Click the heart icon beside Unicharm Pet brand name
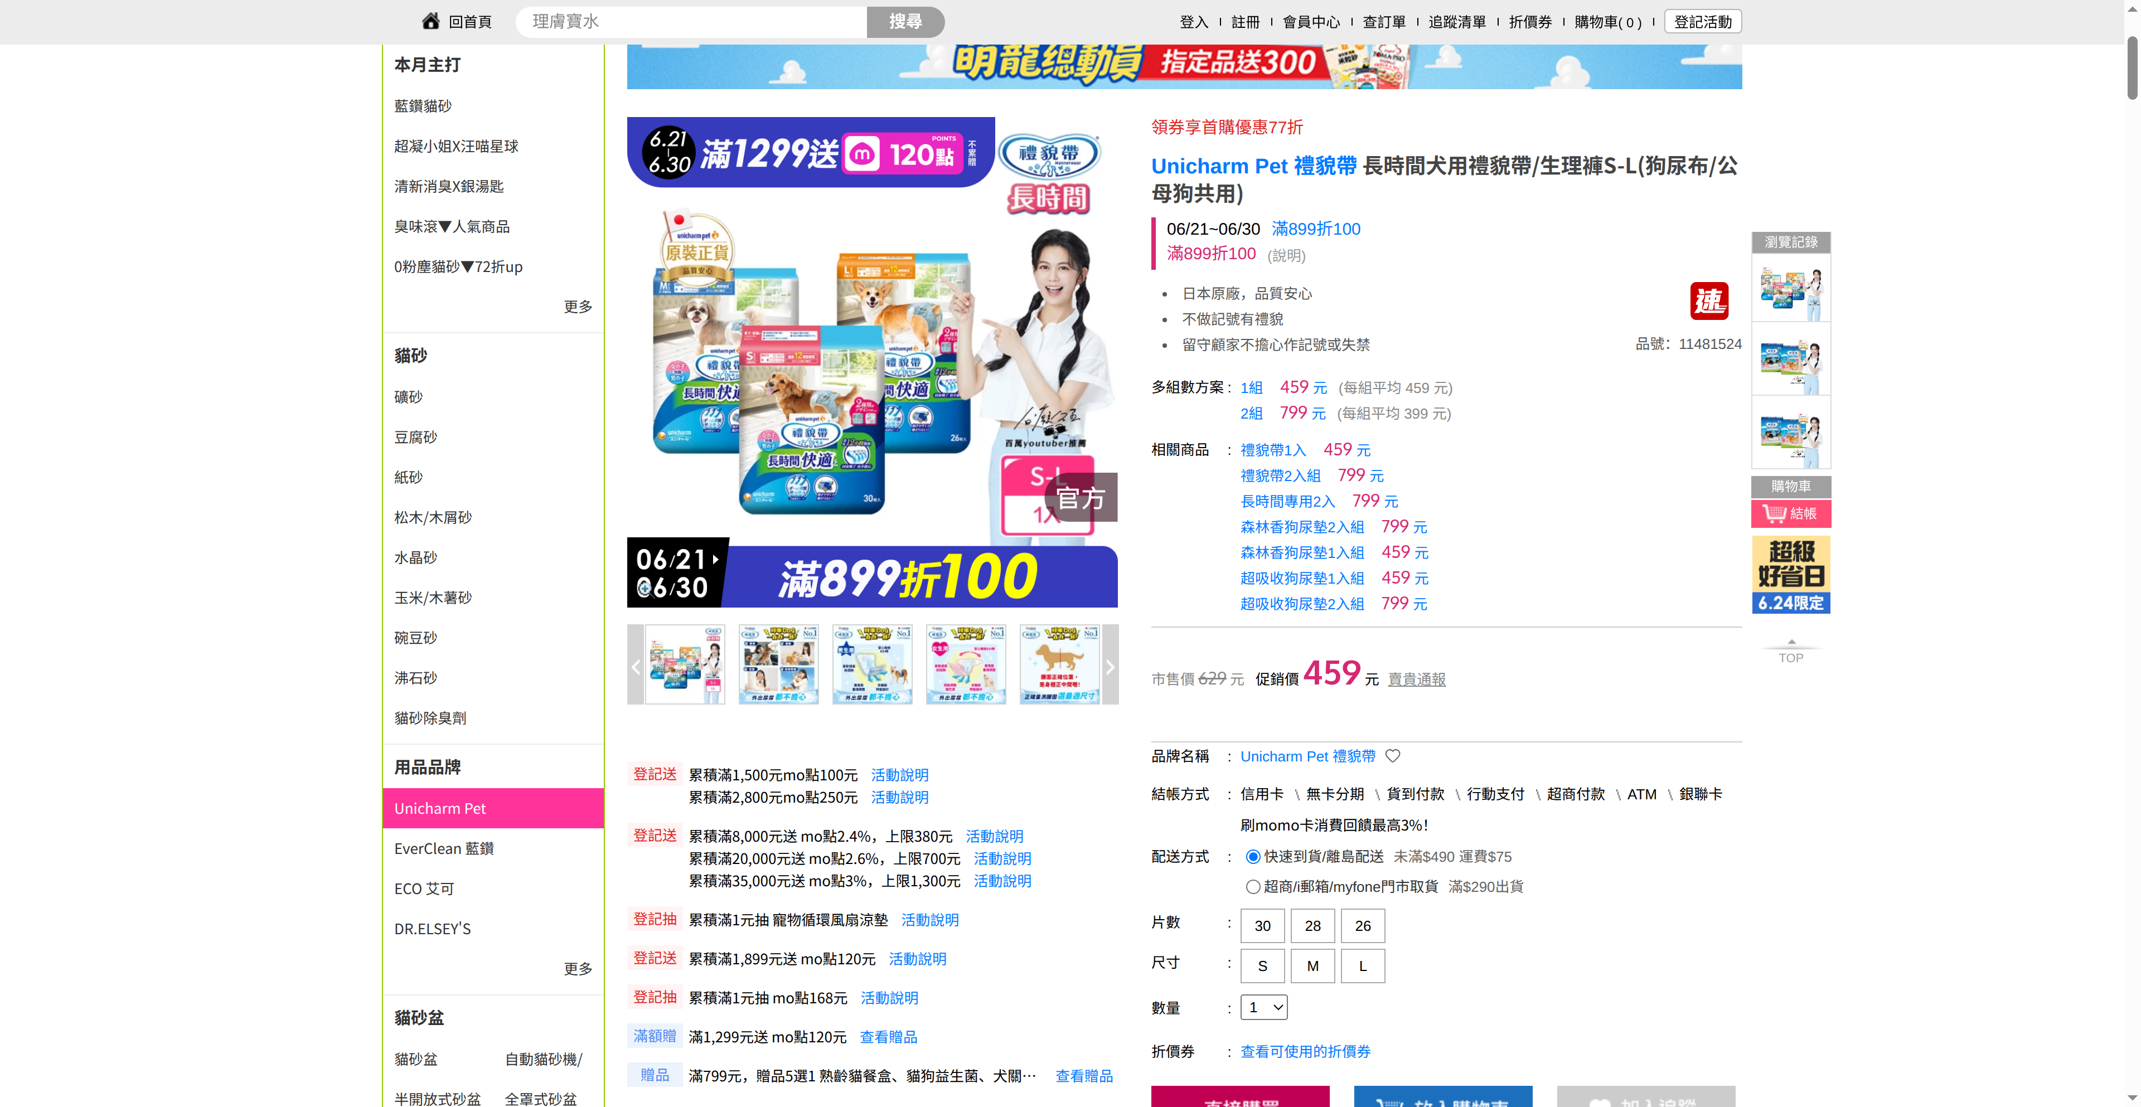The image size is (2141, 1107). (1393, 755)
